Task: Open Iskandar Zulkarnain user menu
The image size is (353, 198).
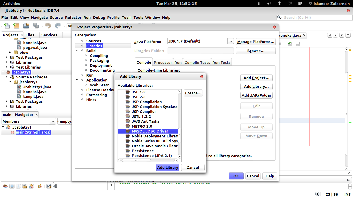Action: (x=329, y=4)
